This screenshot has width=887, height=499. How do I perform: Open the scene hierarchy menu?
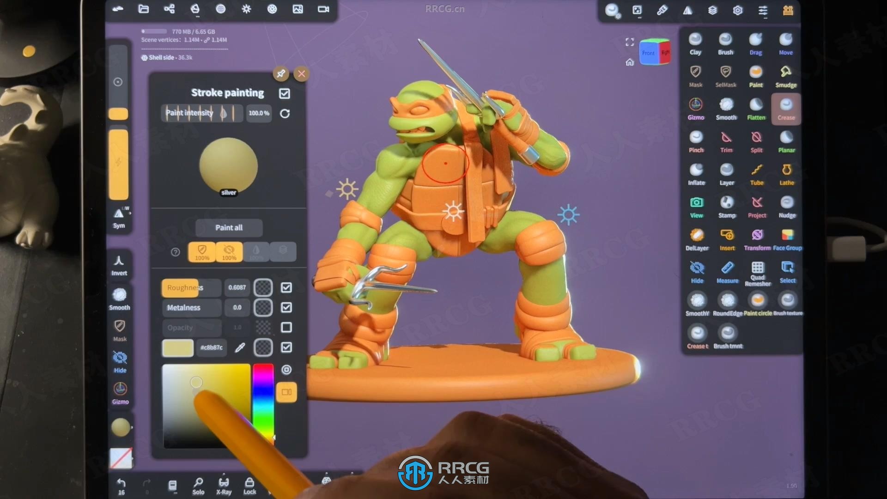coord(169,9)
